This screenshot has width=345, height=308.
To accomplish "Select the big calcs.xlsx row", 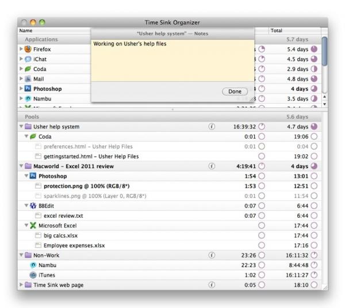I will coord(170,235).
